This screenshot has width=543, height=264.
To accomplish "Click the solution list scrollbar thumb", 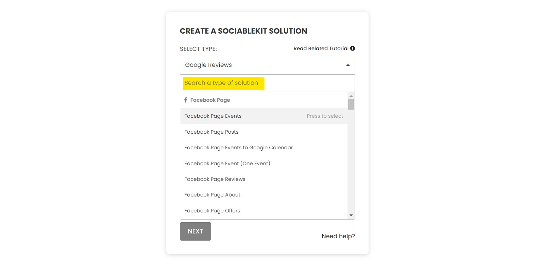I will point(351,104).
